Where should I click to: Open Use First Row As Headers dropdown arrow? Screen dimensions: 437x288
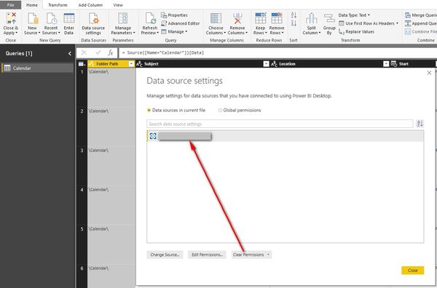[397, 23]
